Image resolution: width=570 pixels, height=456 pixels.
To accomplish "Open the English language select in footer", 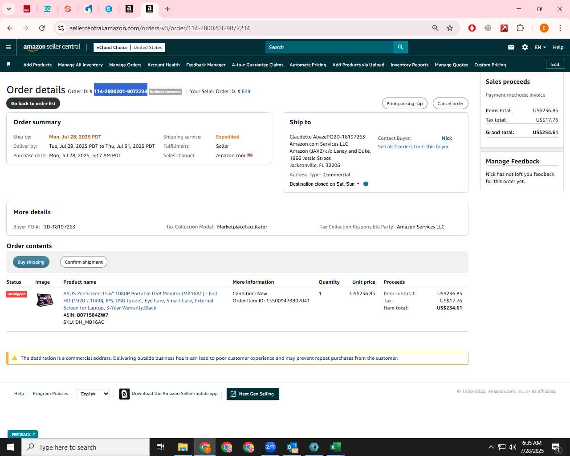I will 93,394.
